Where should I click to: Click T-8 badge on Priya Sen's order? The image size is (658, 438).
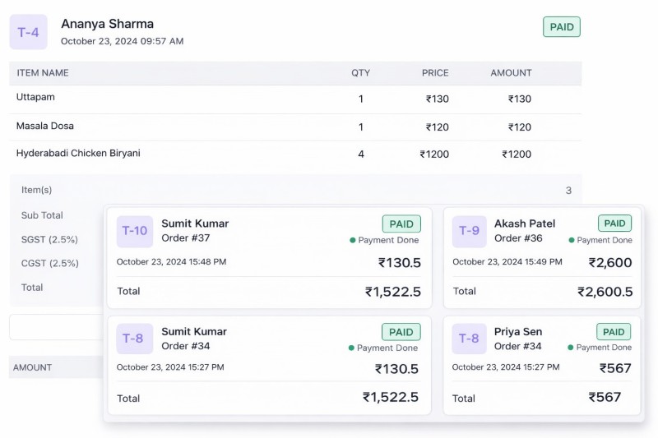coord(469,339)
